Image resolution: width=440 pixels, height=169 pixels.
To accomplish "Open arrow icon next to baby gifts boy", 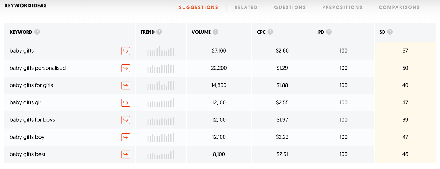I will point(126,137).
